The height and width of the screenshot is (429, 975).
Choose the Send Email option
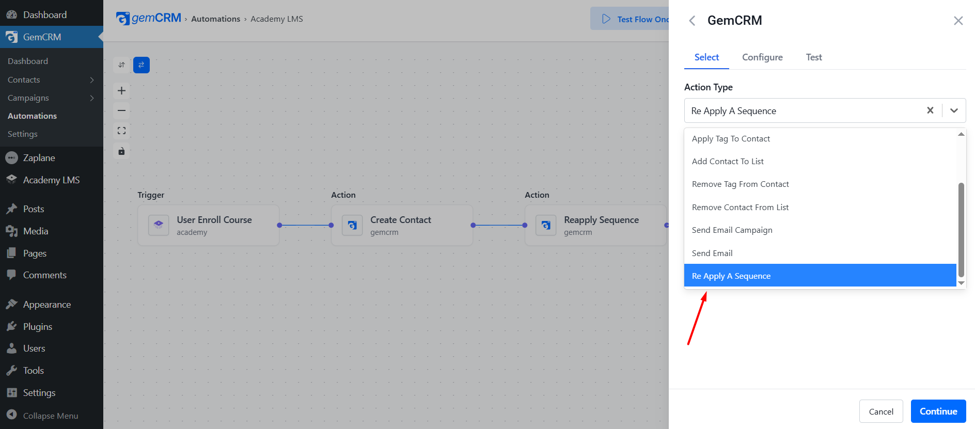pos(820,253)
